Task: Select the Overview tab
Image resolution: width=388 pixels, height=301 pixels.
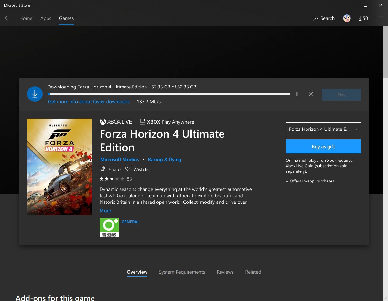Action: click(137, 272)
